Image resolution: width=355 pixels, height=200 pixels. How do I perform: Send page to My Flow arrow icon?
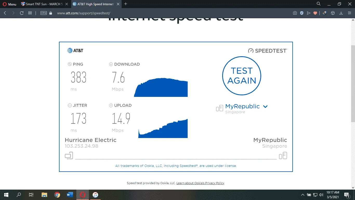pos(308,13)
